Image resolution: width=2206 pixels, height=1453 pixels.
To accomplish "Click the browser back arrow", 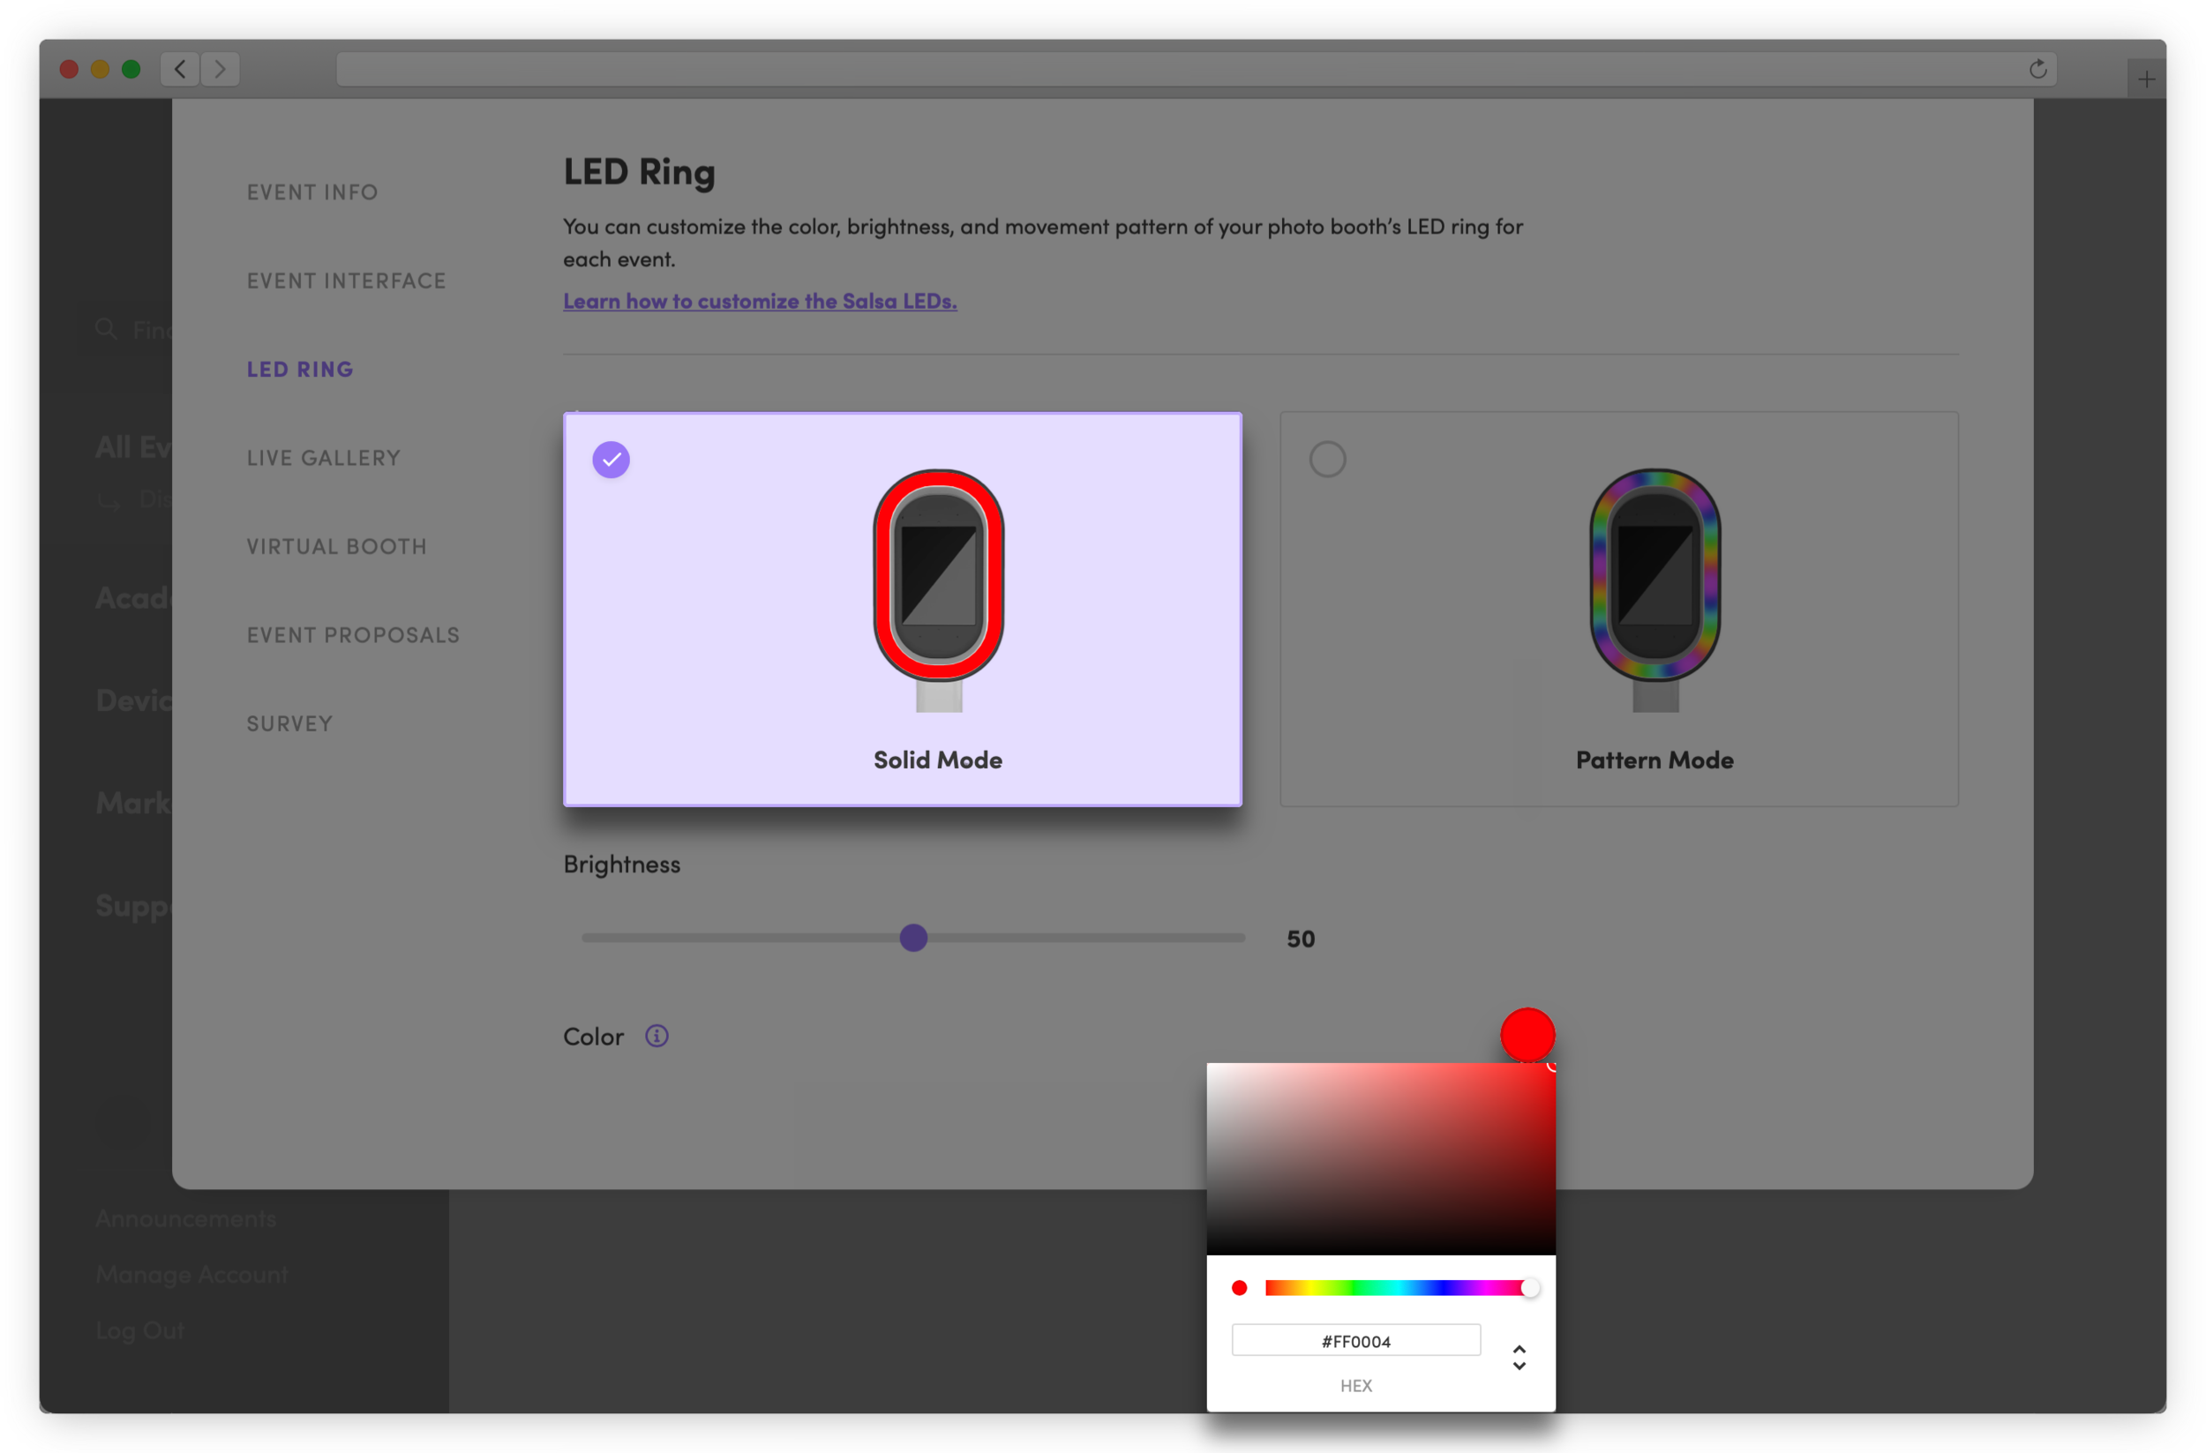I will (x=180, y=69).
